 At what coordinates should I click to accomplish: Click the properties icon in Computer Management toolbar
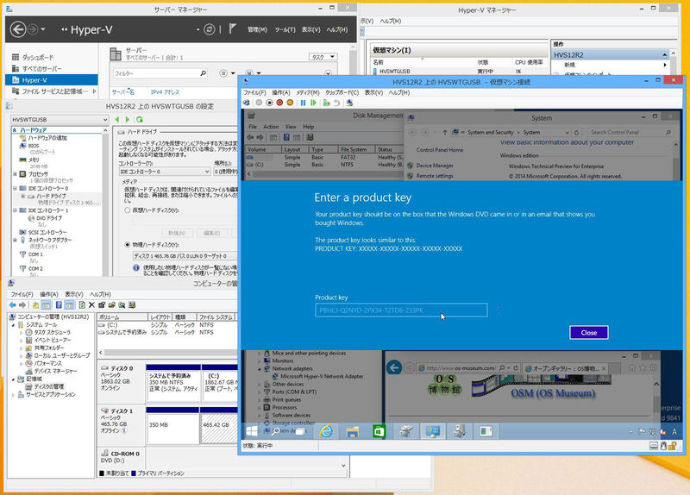[x=102, y=305]
